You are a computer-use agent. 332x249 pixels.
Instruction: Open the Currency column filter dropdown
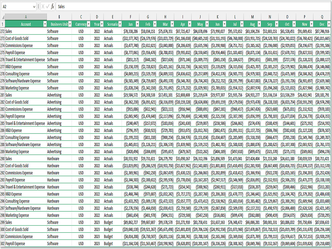click(89, 24)
